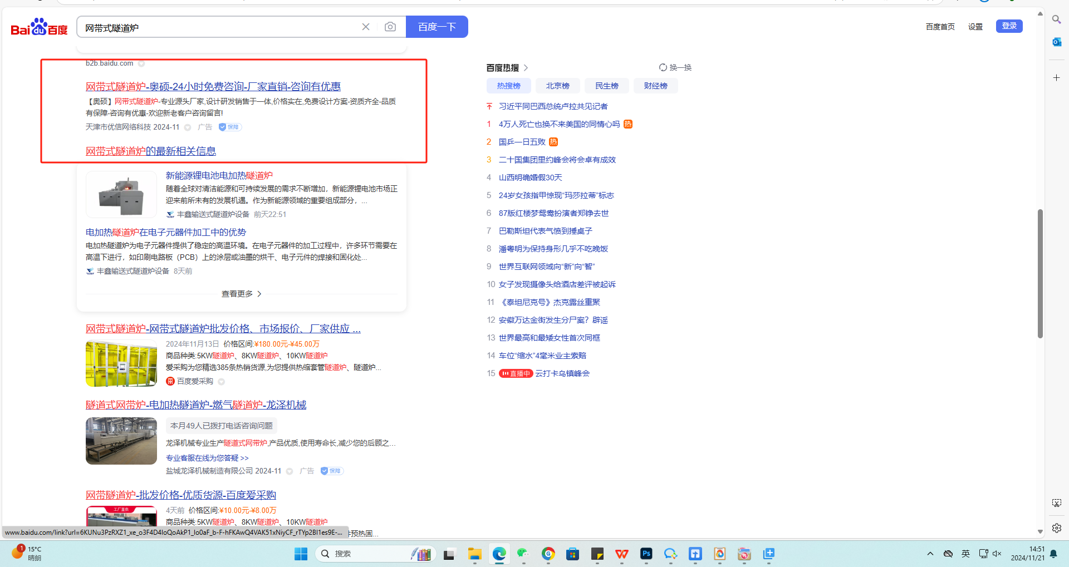Click the Baidu logo
The image size is (1069, 567).
(39, 27)
